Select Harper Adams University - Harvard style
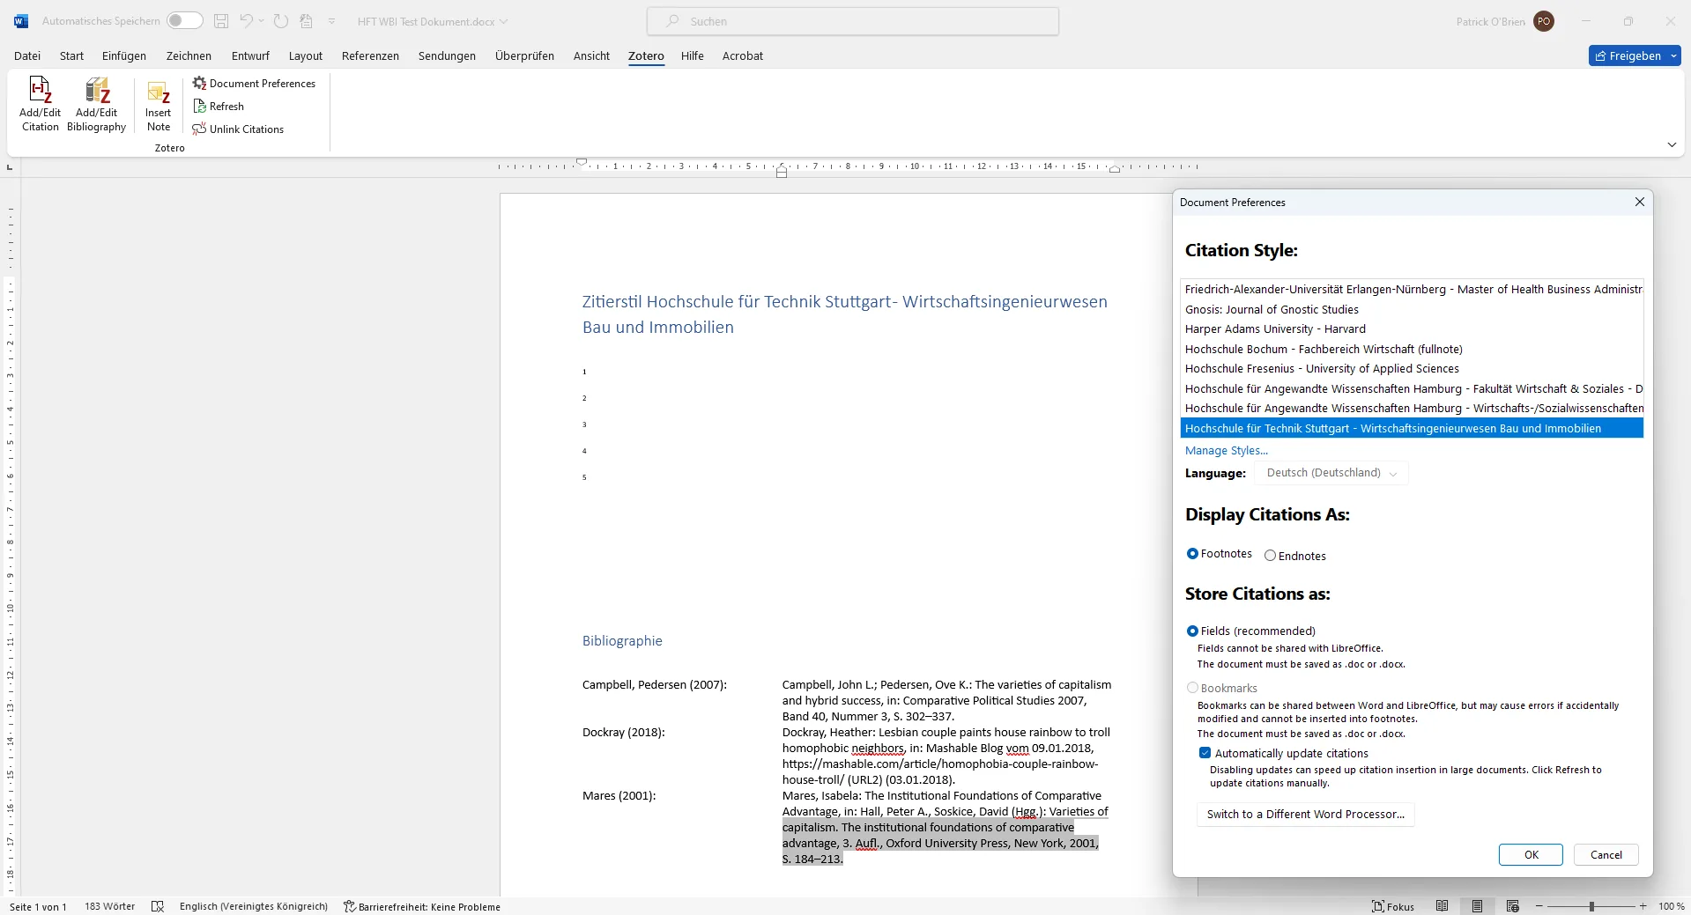Screen dimensions: 1691x915 [1412, 328]
